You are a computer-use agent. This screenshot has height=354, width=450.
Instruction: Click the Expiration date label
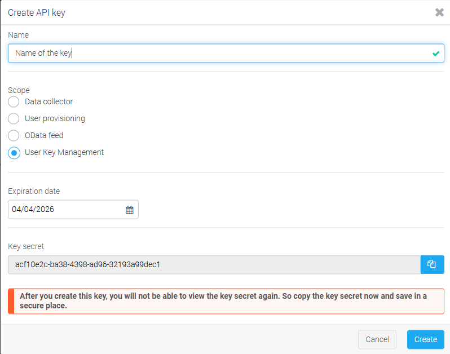[34, 191]
